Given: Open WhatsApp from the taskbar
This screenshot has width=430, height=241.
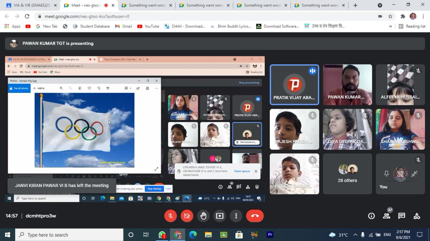Looking at the screenshot, I should click(x=162, y=235).
